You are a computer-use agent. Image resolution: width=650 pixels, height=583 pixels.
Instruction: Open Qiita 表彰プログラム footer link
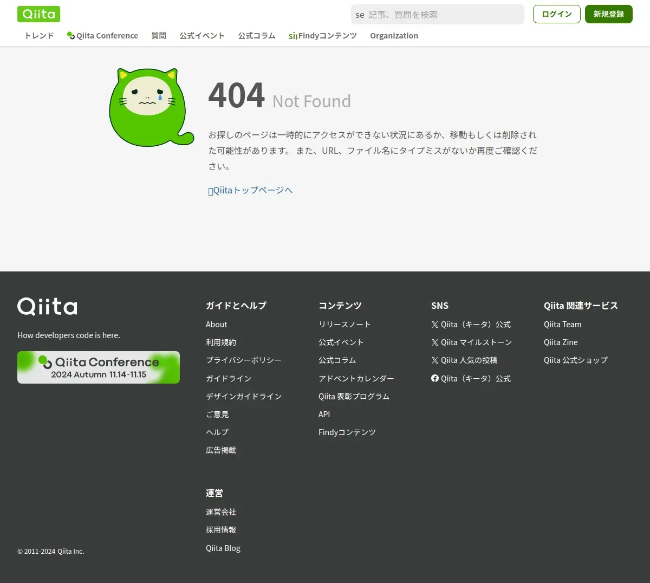tap(354, 397)
